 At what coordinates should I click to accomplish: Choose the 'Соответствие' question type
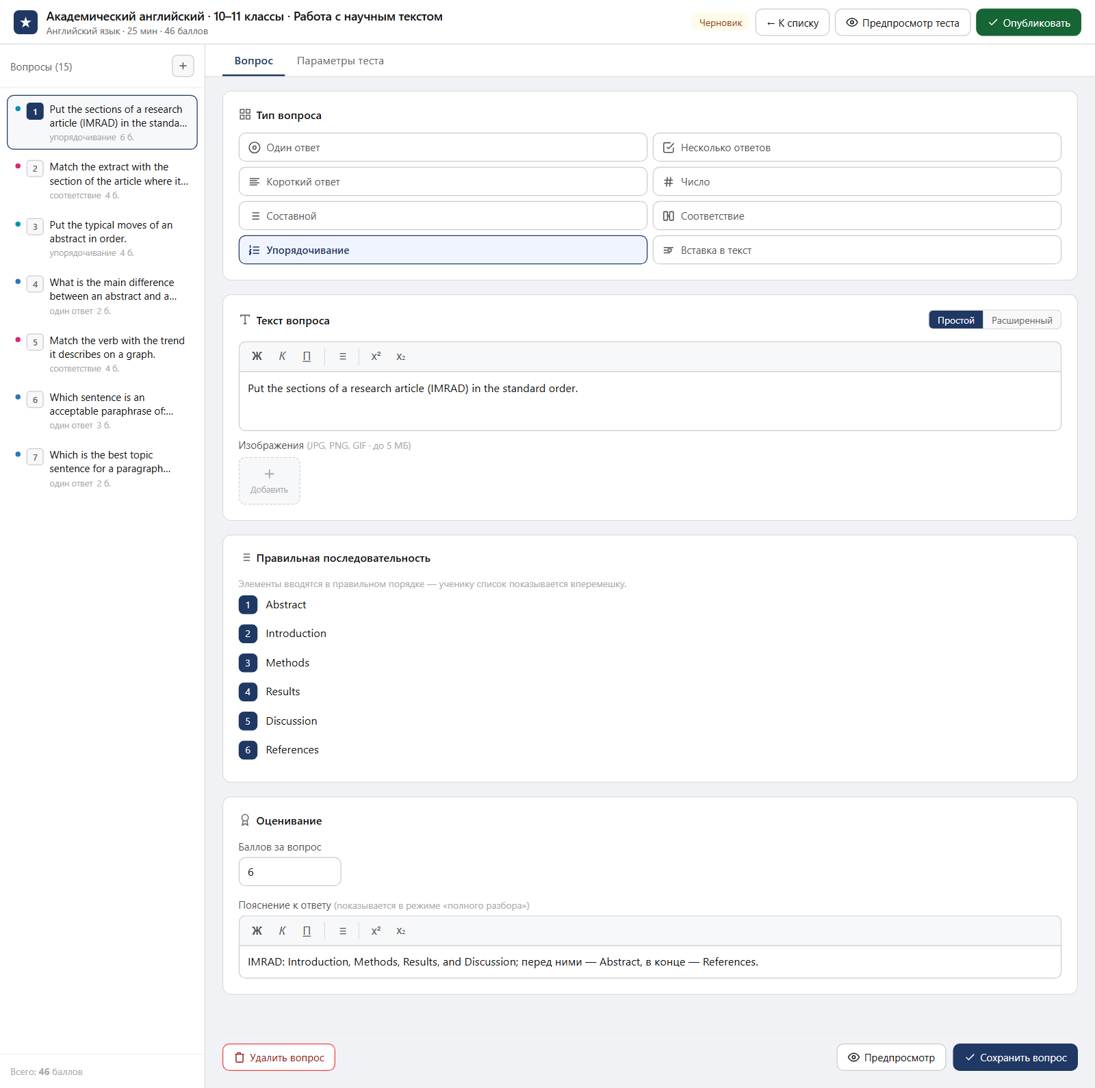pos(857,216)
